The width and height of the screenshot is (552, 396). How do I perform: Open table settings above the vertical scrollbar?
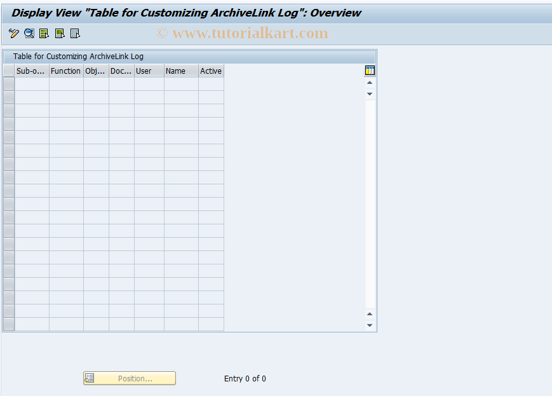(x=370, y=70)
